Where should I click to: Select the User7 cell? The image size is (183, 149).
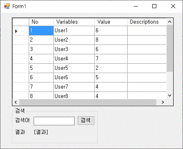(74, 87)
